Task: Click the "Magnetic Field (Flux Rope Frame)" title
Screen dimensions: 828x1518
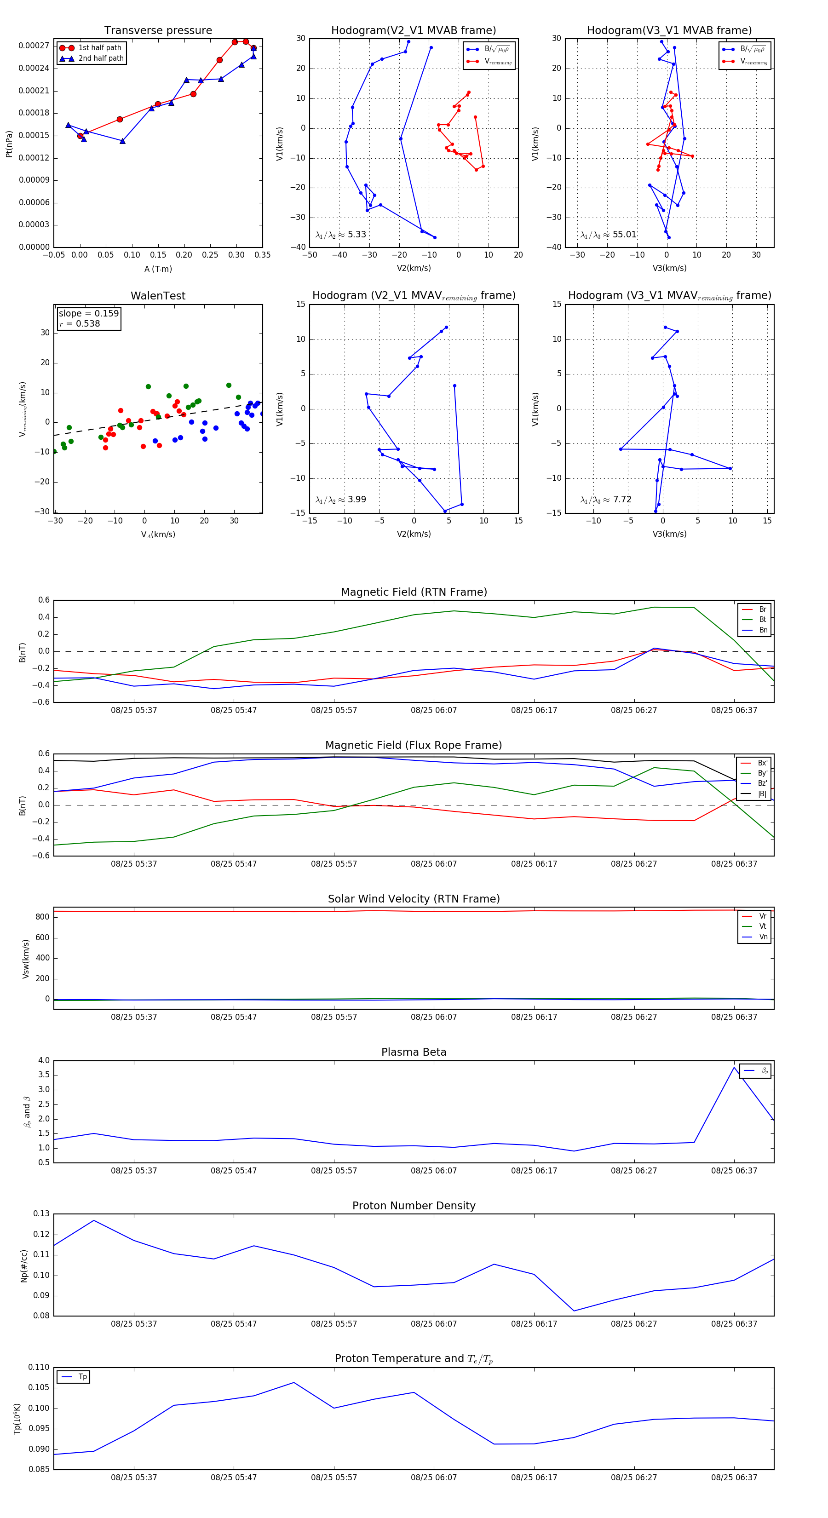Action: coord(414,746)
